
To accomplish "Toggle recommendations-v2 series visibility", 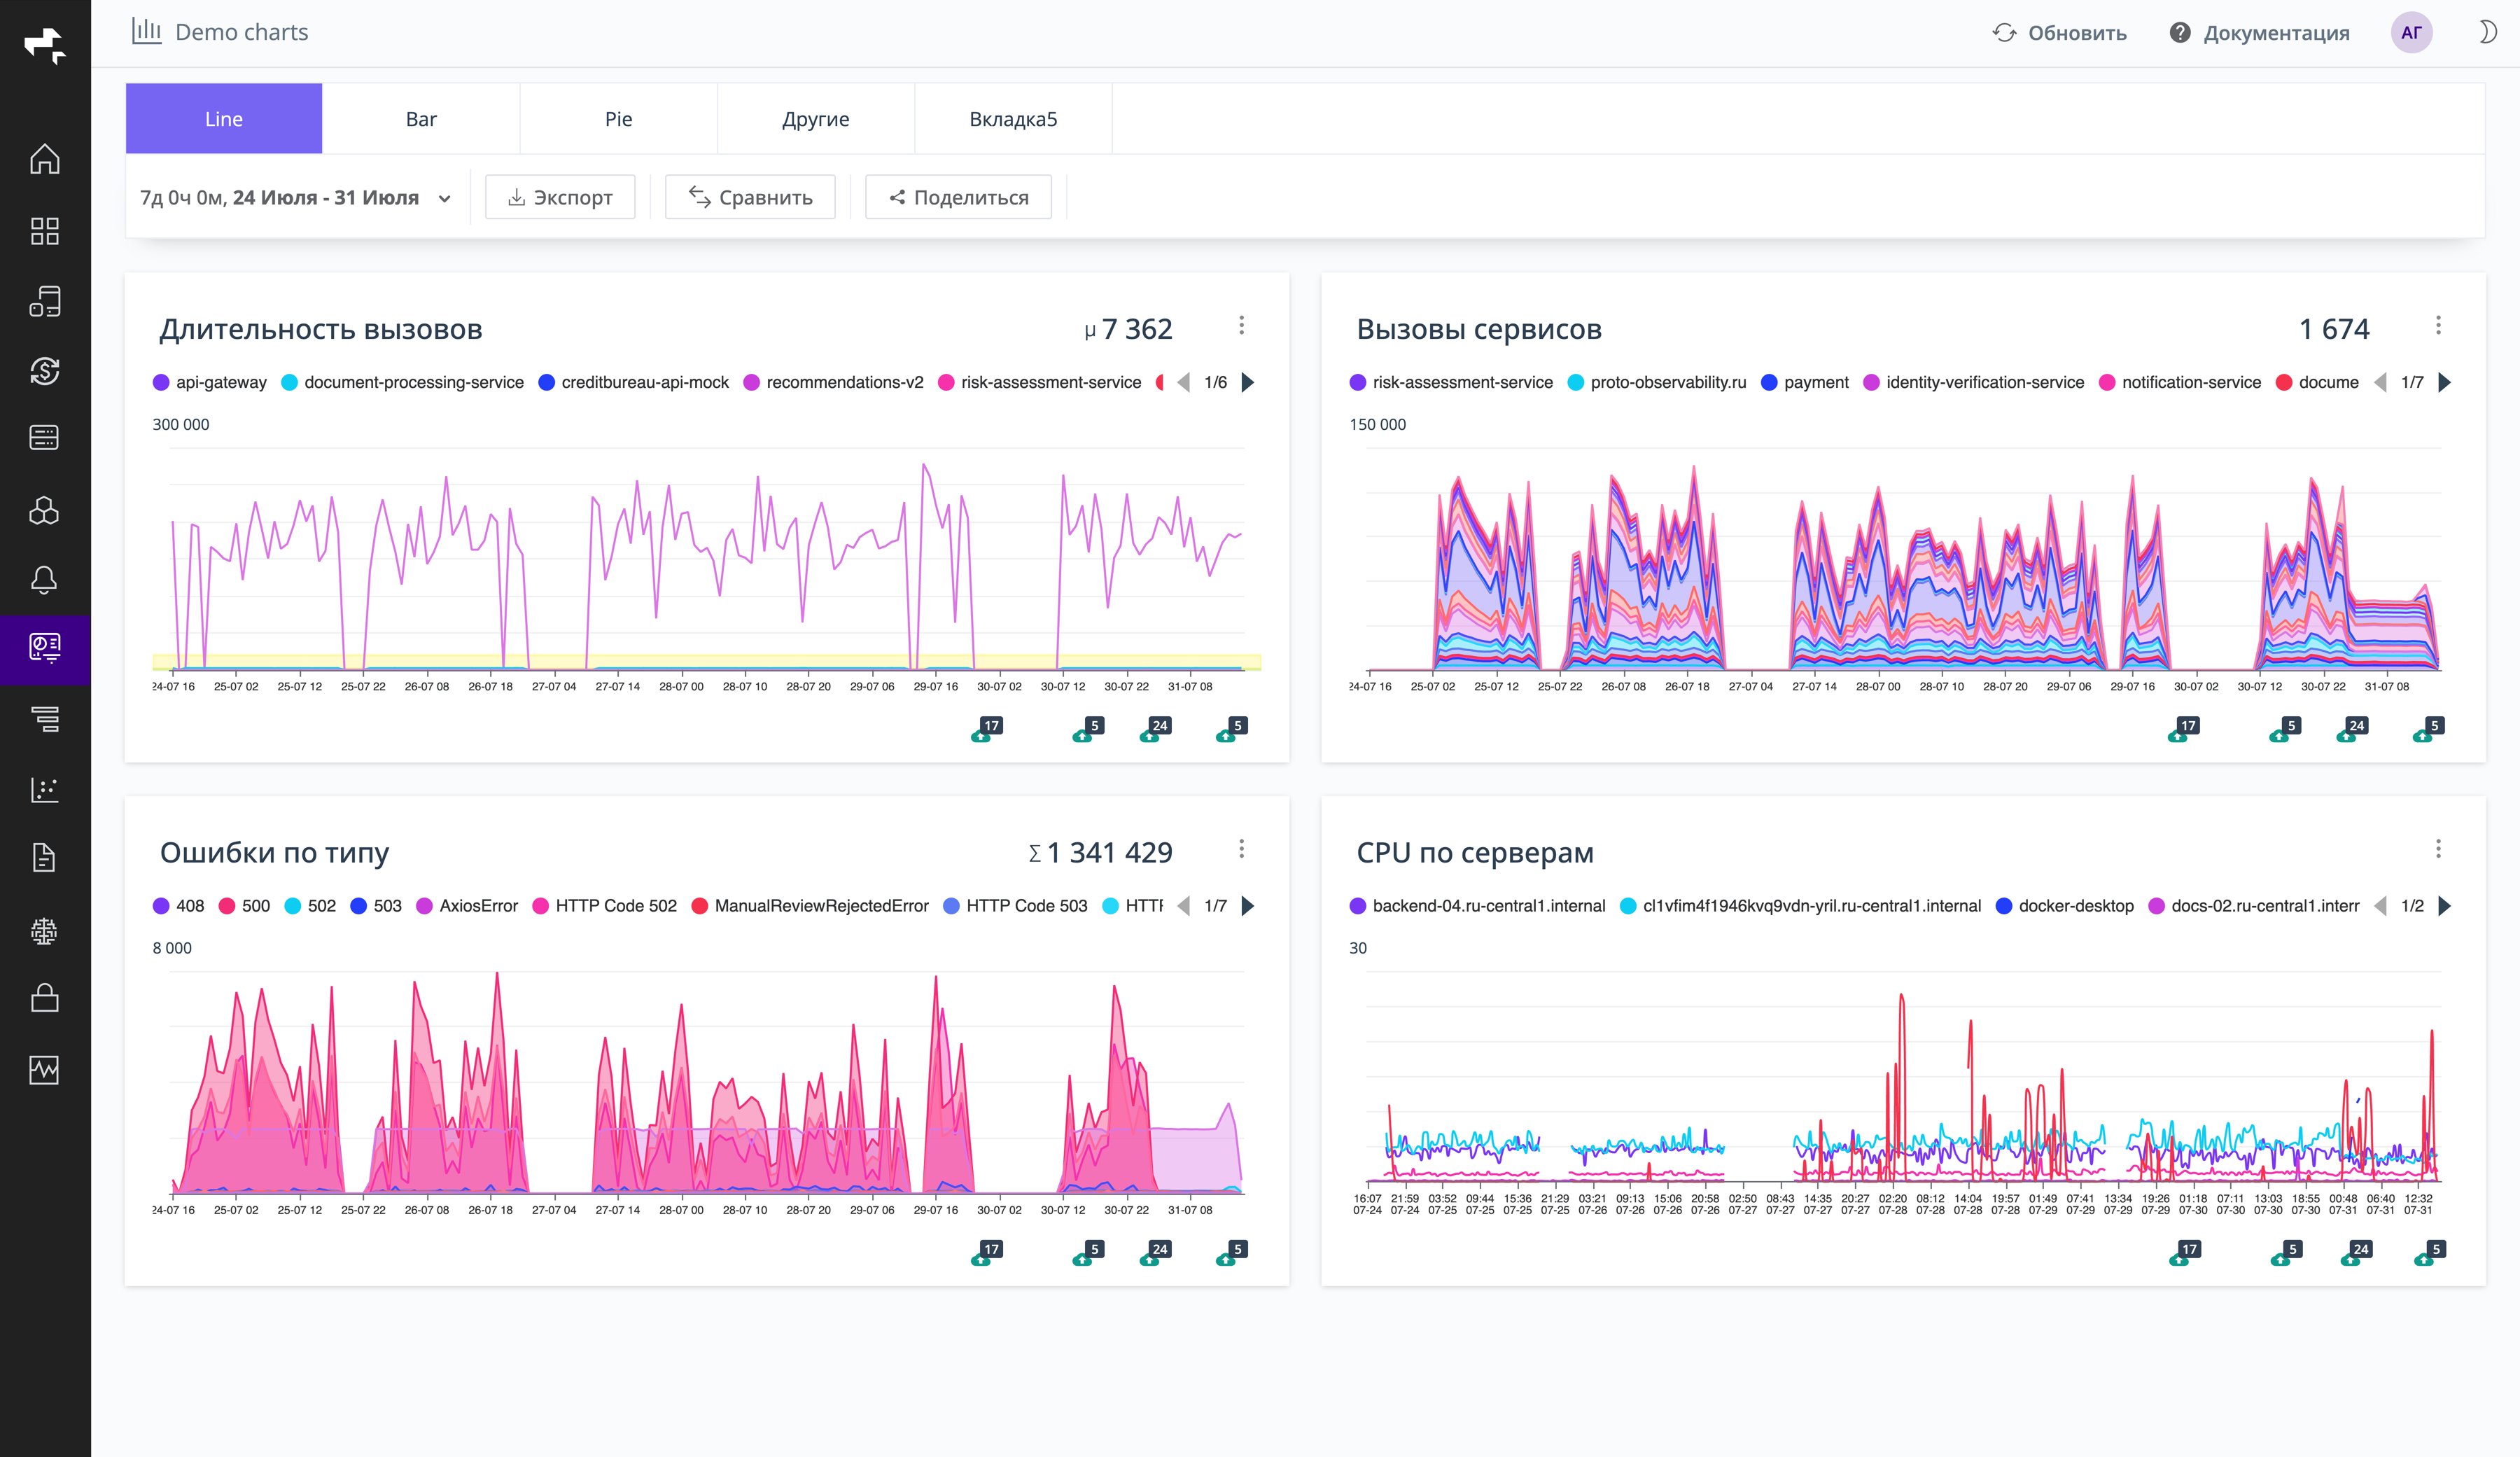I will click(834, 382).
